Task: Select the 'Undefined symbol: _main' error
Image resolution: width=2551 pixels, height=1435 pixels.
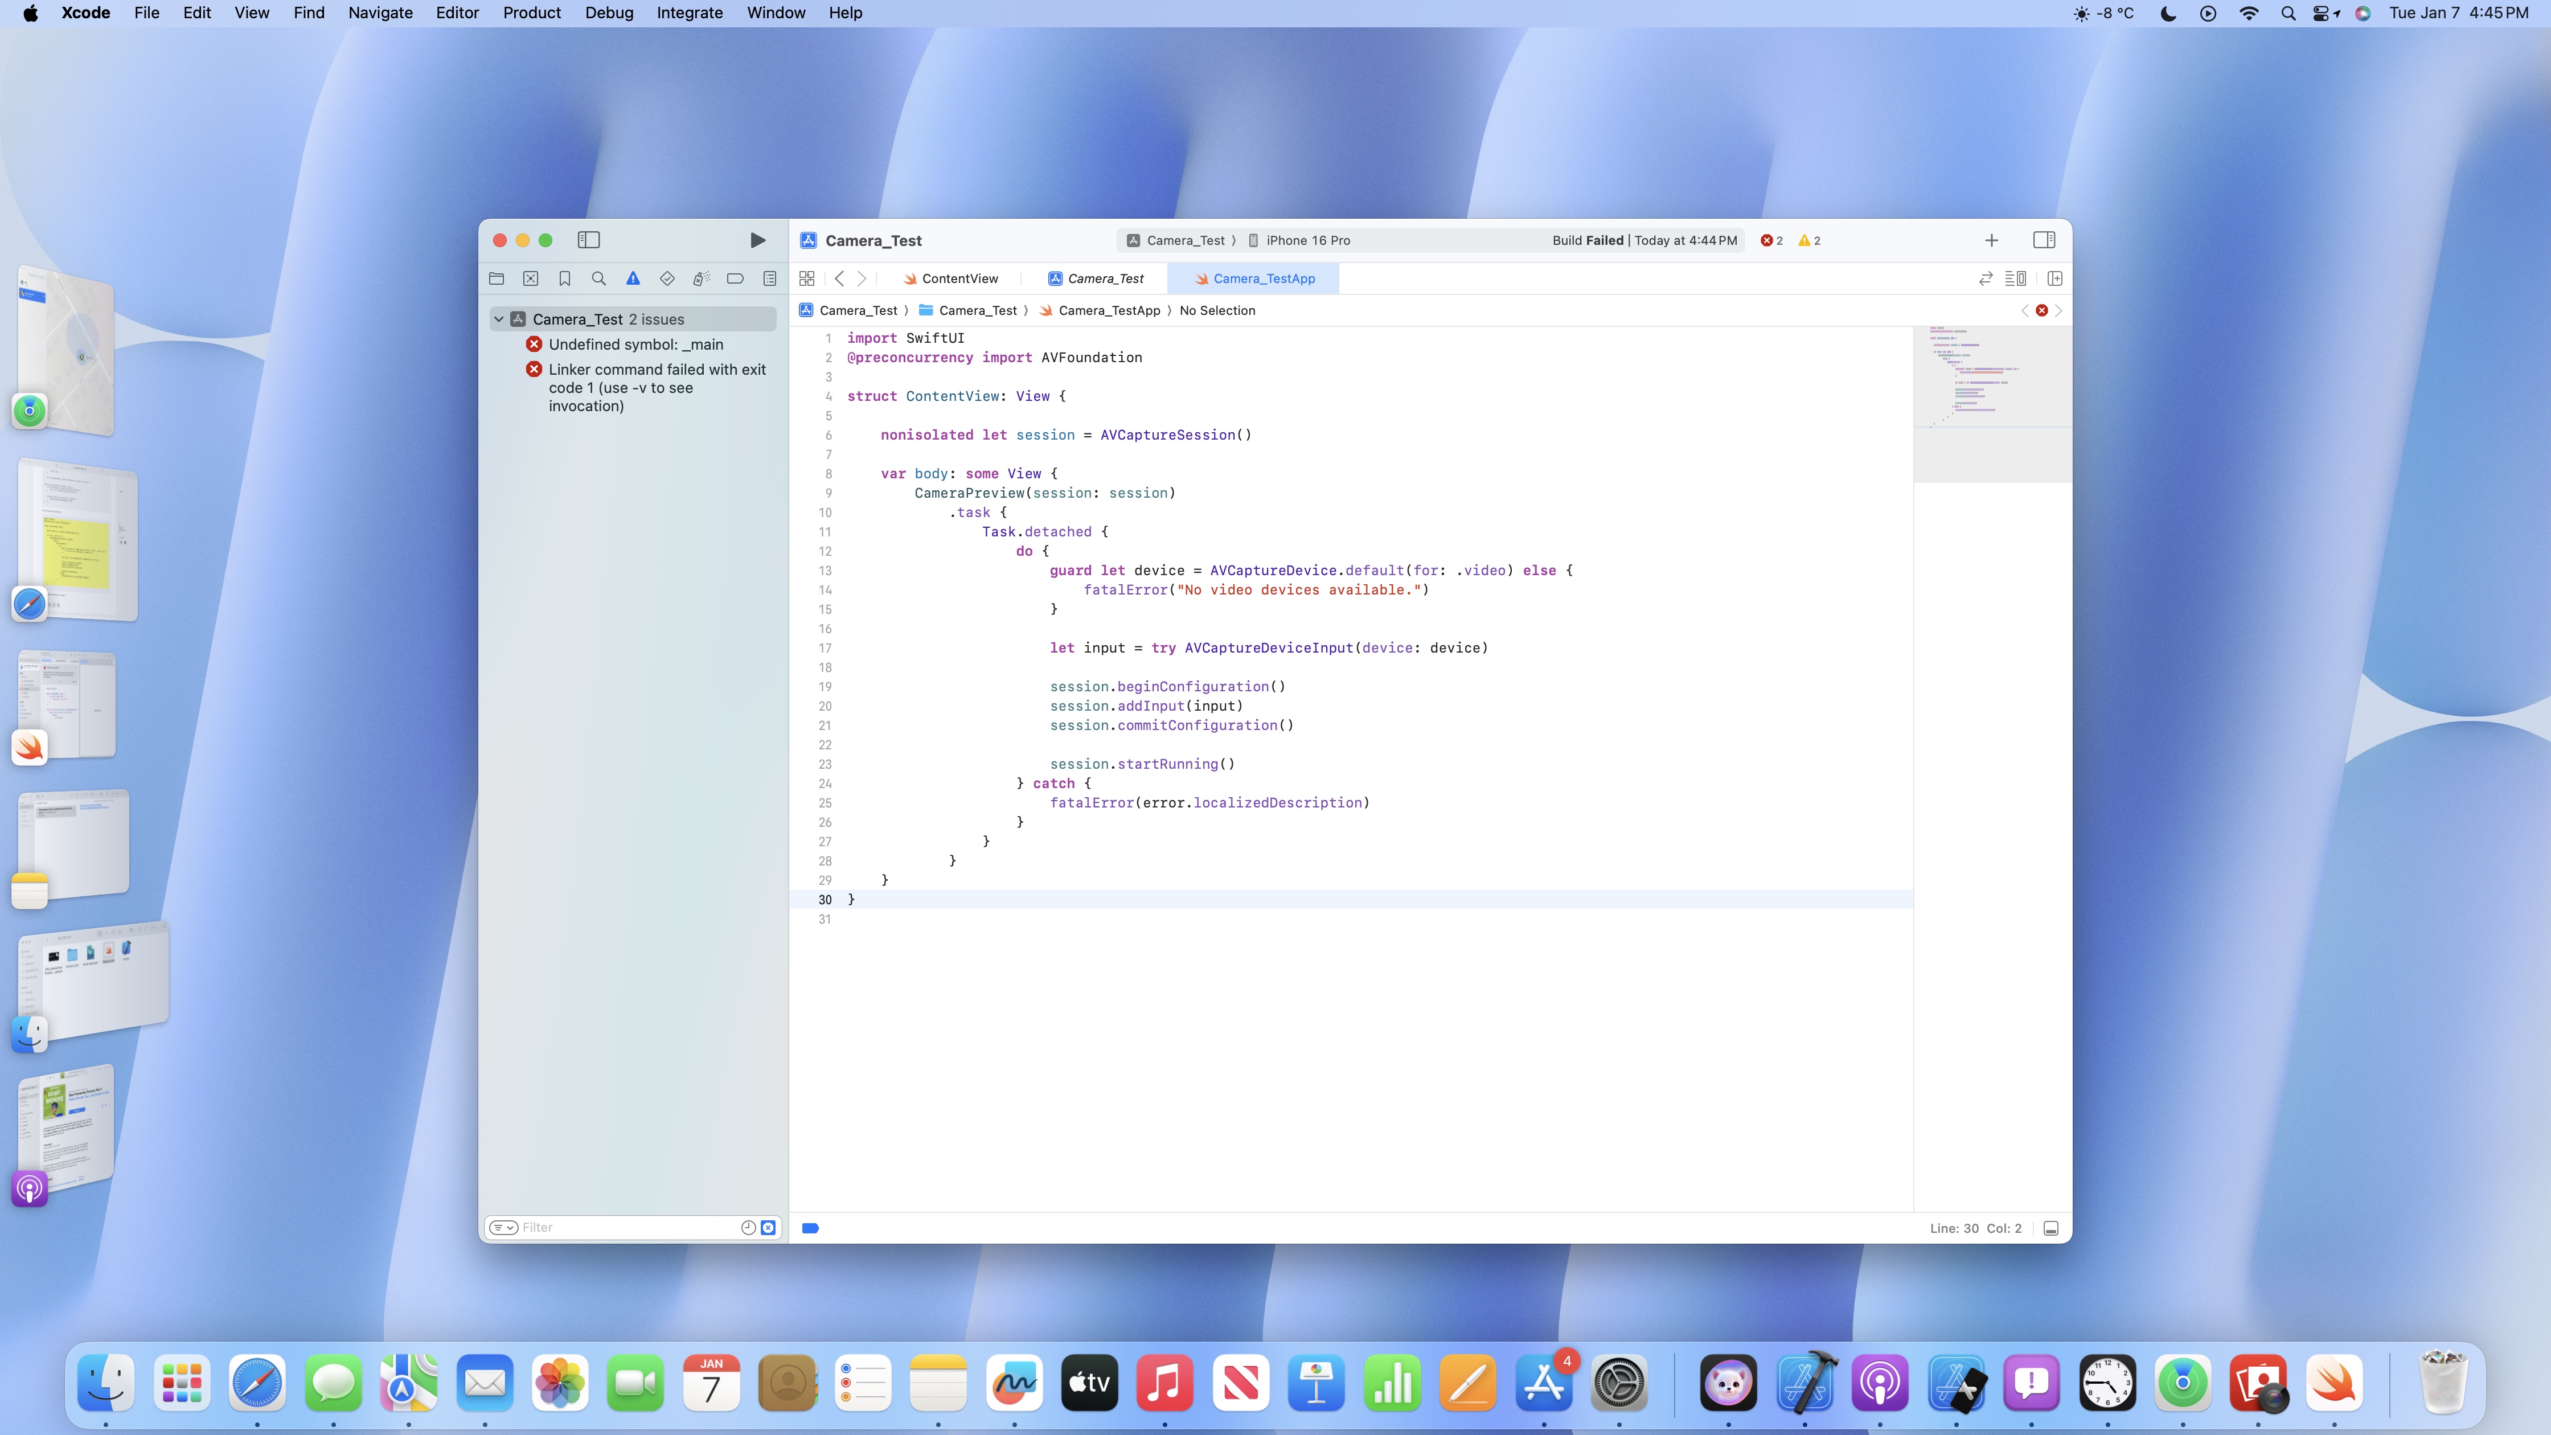Action: 636,343
